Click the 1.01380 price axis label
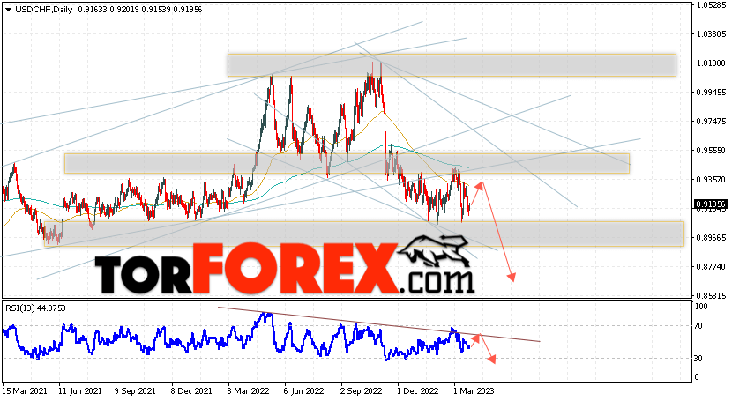 tap(712, 63)
